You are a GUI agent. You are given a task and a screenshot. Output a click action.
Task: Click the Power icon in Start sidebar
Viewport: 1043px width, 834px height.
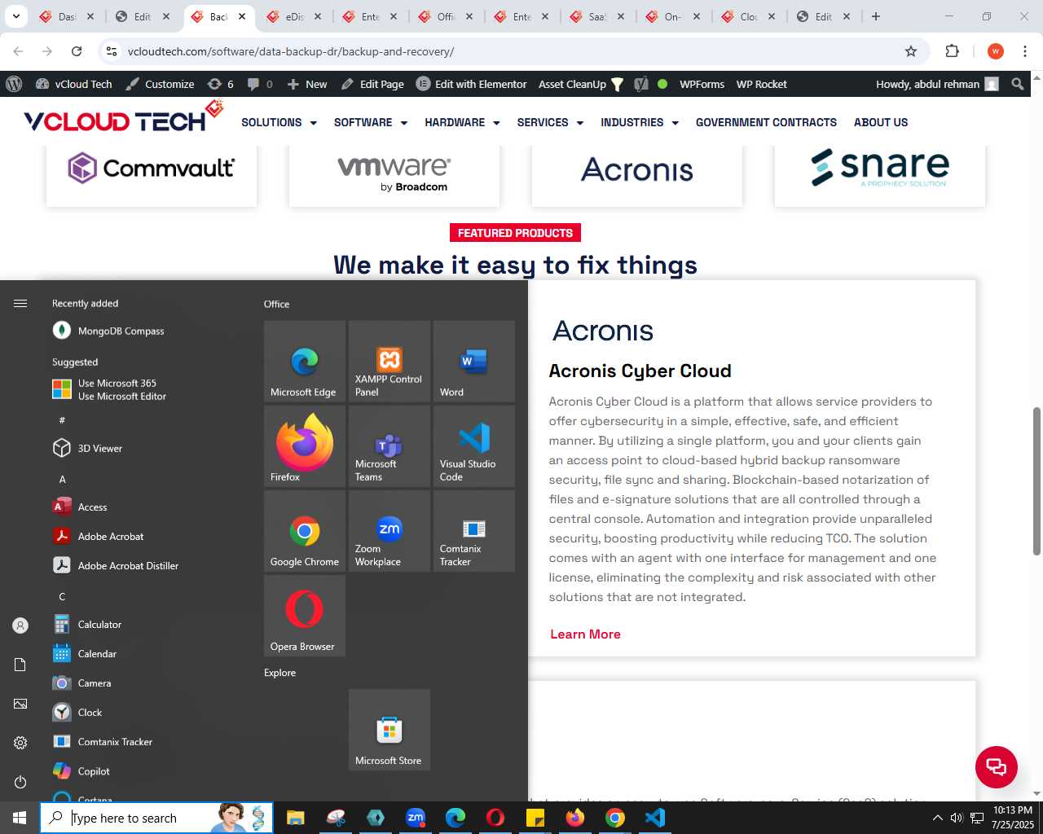[x=20, y=782]
